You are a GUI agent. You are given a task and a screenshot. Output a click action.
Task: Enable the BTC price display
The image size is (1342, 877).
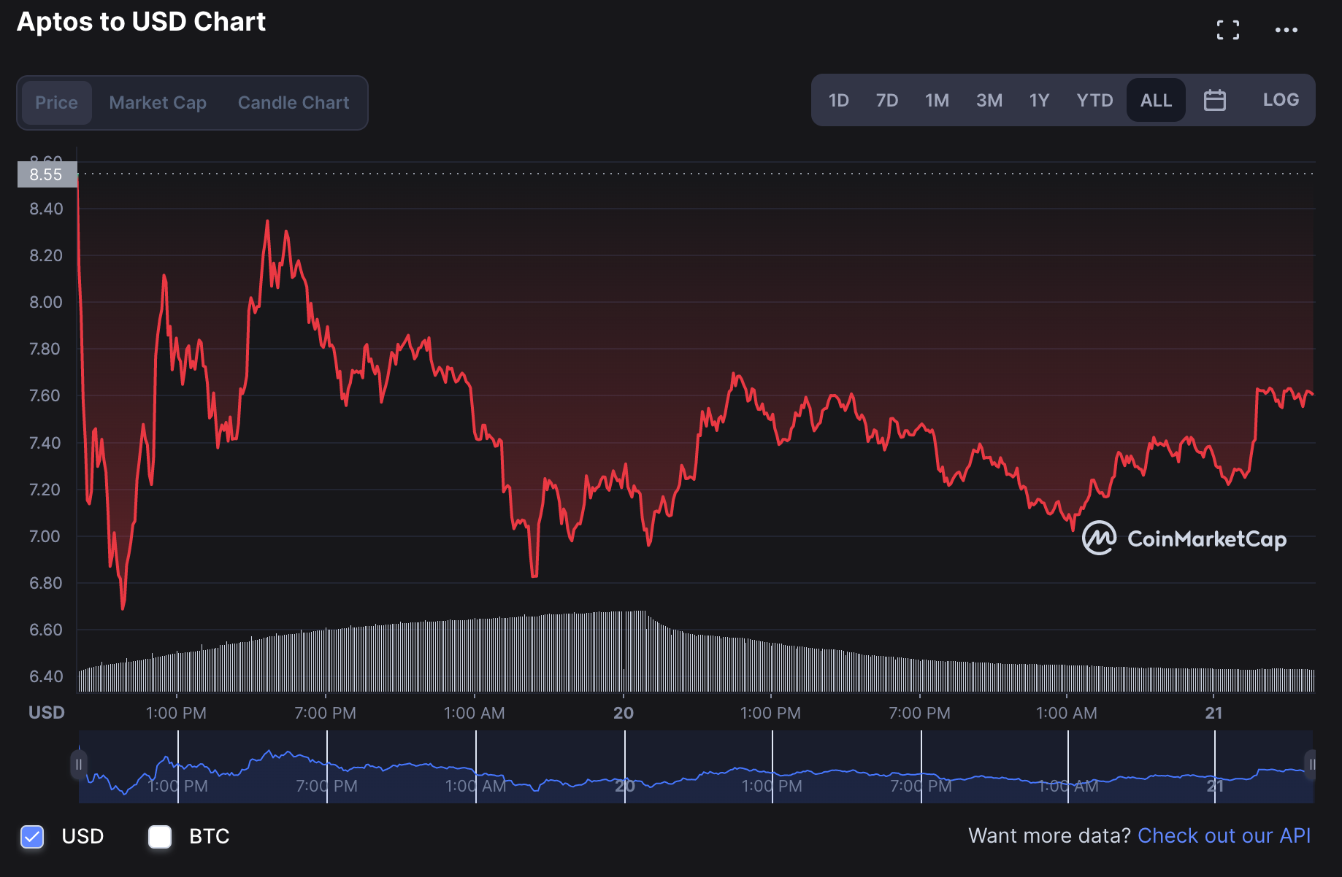pos(160,837)
